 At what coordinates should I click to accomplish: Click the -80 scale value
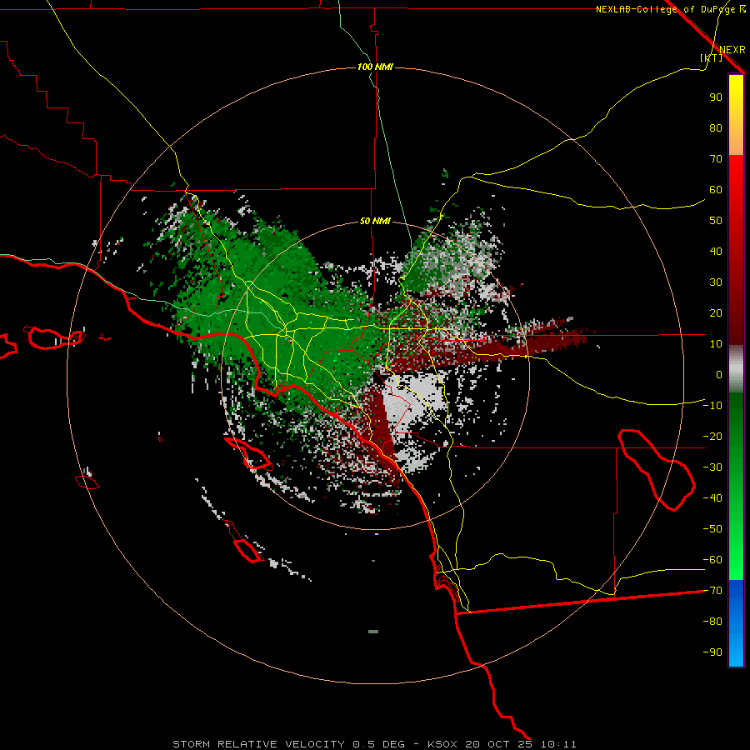[x=712, y=622]
